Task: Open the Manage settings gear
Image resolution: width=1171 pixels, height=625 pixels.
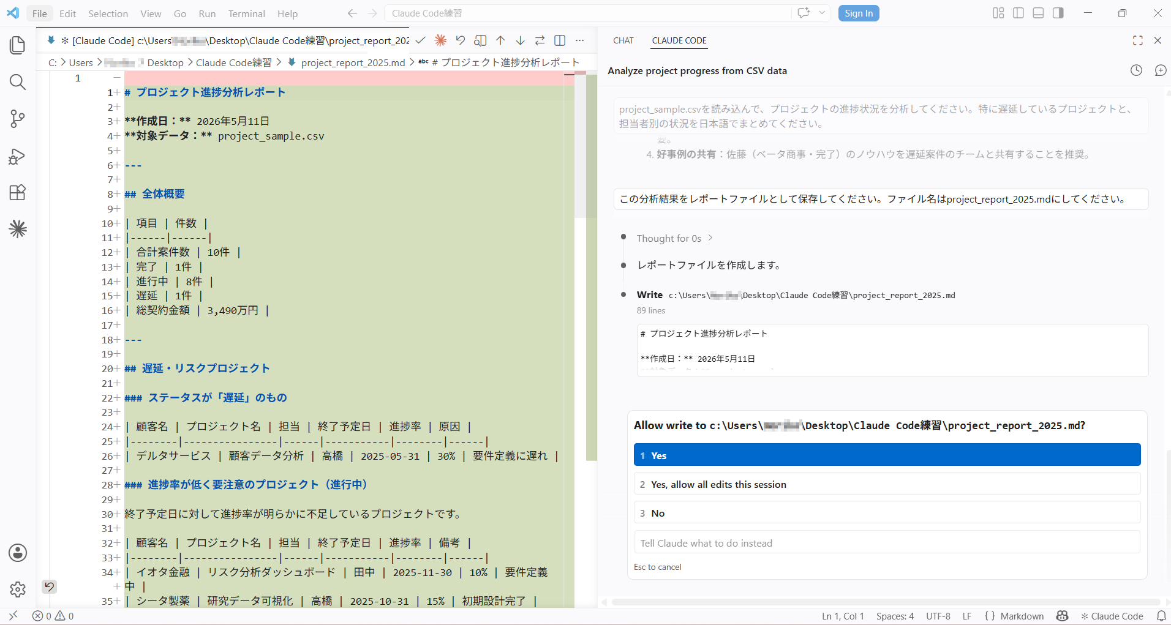Action: 18,589
